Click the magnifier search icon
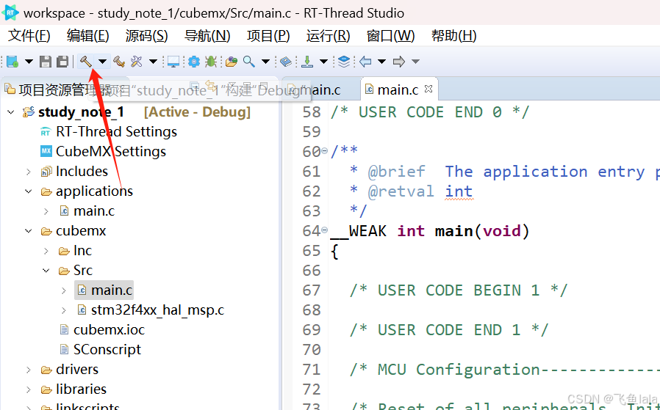 (x=248, y=62)
